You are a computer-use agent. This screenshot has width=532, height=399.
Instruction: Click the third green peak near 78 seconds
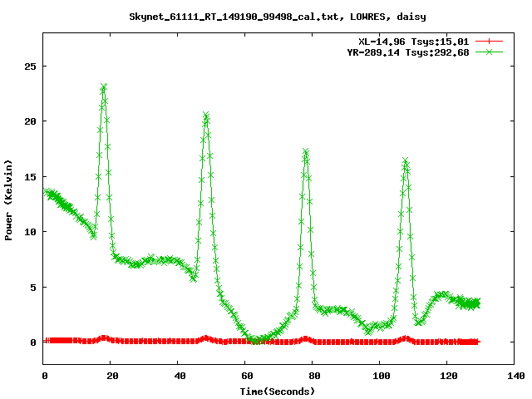click(x=306, y=152)
